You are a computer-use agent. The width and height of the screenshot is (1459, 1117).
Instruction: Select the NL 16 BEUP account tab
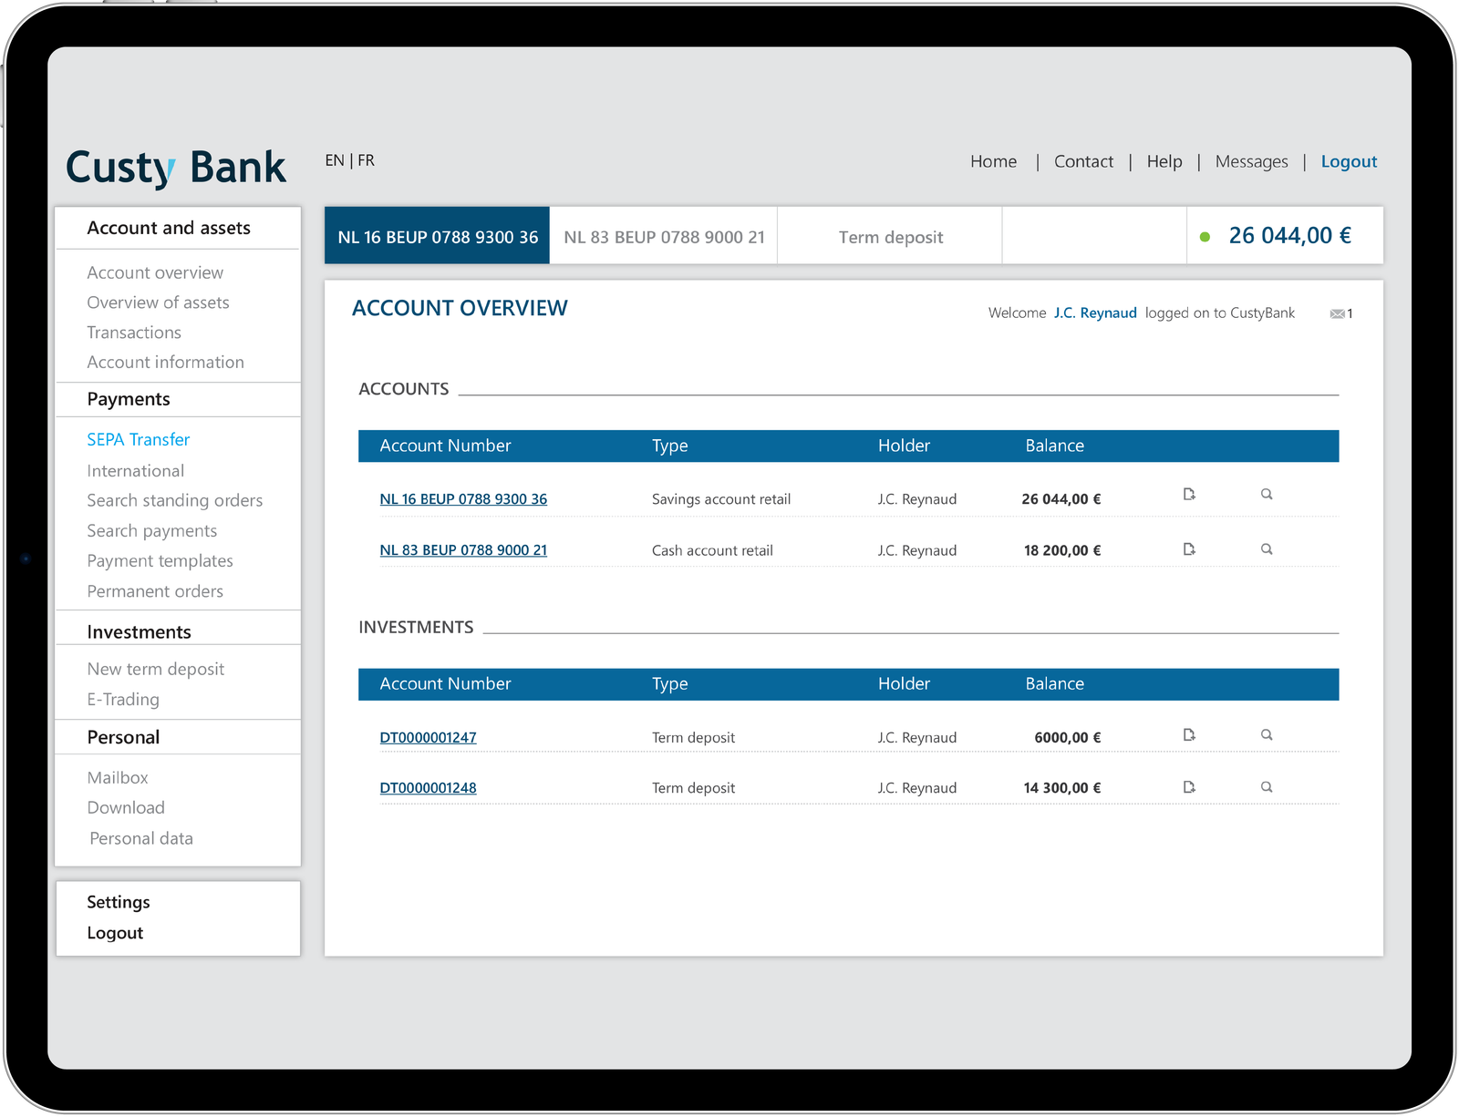pyautogui.click(x=438, y=237)
